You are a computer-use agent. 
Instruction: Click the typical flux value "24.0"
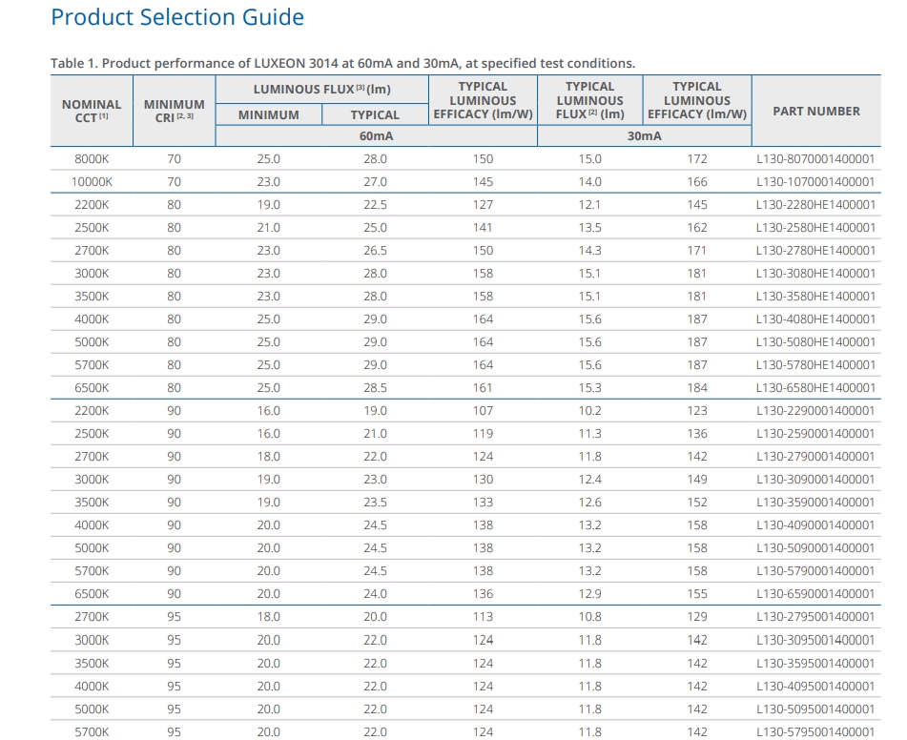375,593
